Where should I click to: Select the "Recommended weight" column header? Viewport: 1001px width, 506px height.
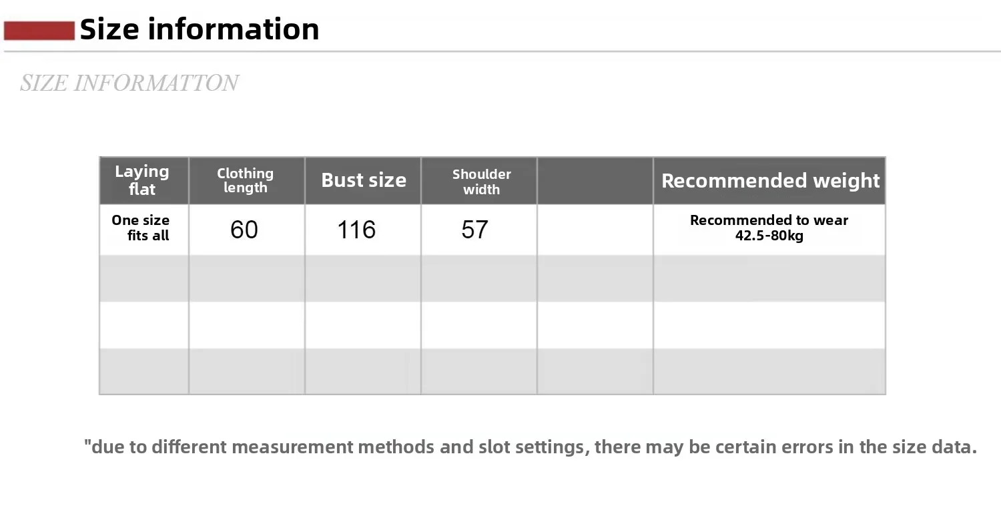[770, 181]
